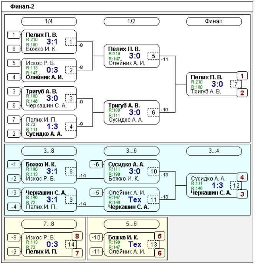Screen dimensions: 256x265
Task: Click red place badge 5 by Божко
Action: point(159,236)
